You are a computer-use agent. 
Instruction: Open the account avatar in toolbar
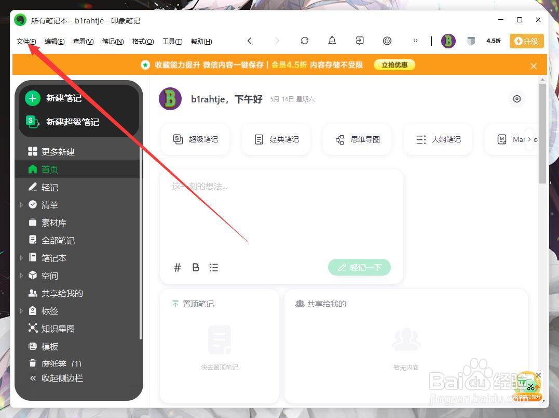[448, 41]
